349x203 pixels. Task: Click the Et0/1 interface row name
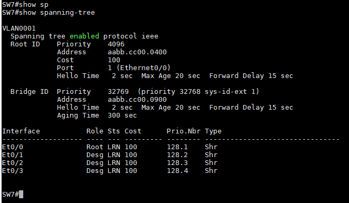pos(13,154)
